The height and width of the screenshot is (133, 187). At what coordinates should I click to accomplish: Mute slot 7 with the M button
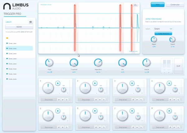coord(137,127)
